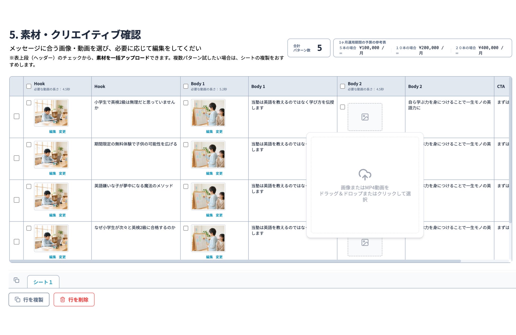Click image placeholder in first row Body 2

[365, 117]
